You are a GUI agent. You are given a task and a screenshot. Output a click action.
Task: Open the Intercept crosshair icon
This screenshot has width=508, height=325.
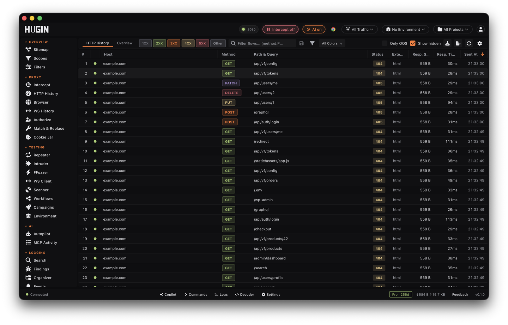(28, 85)
